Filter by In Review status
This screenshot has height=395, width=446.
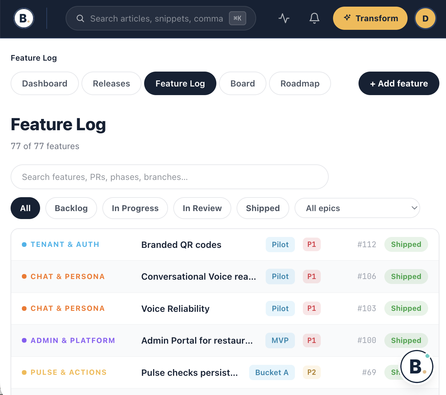202,208
